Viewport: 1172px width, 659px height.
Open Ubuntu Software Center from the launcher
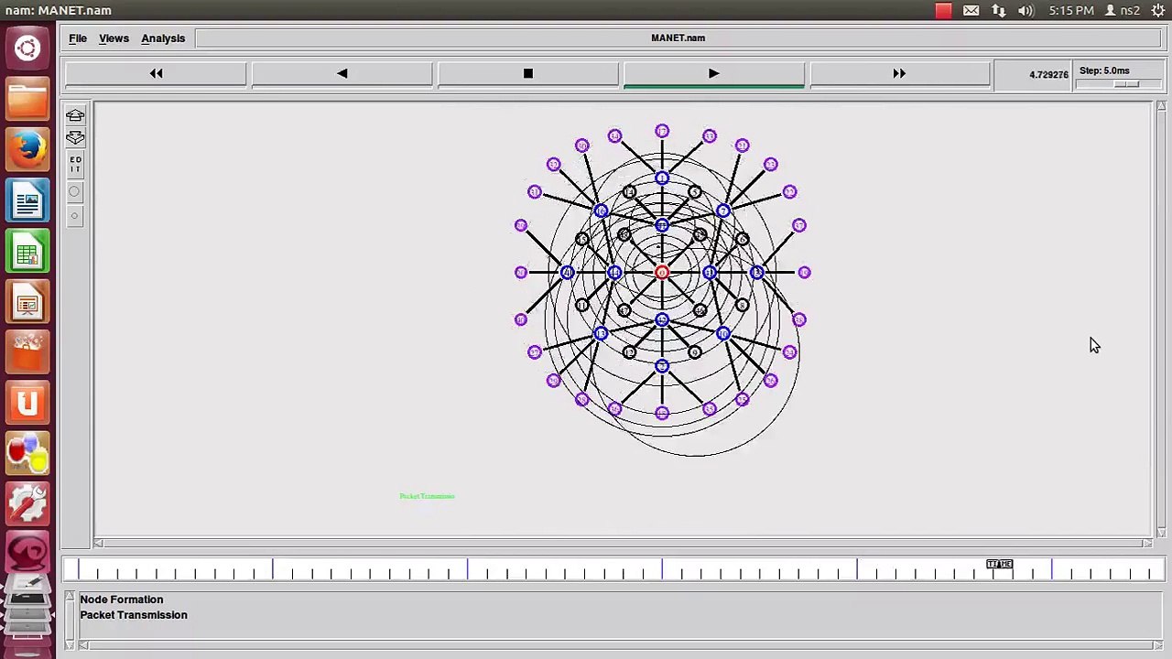[x=27, y=352]
